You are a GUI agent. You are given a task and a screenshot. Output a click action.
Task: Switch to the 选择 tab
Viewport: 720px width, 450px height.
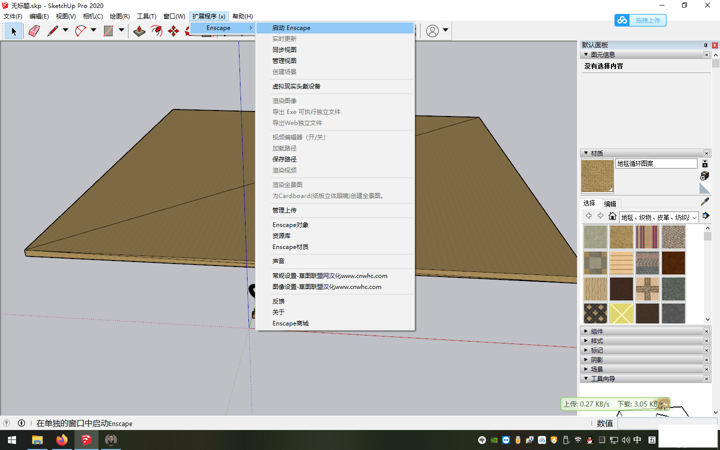click(x=589, y=203)
